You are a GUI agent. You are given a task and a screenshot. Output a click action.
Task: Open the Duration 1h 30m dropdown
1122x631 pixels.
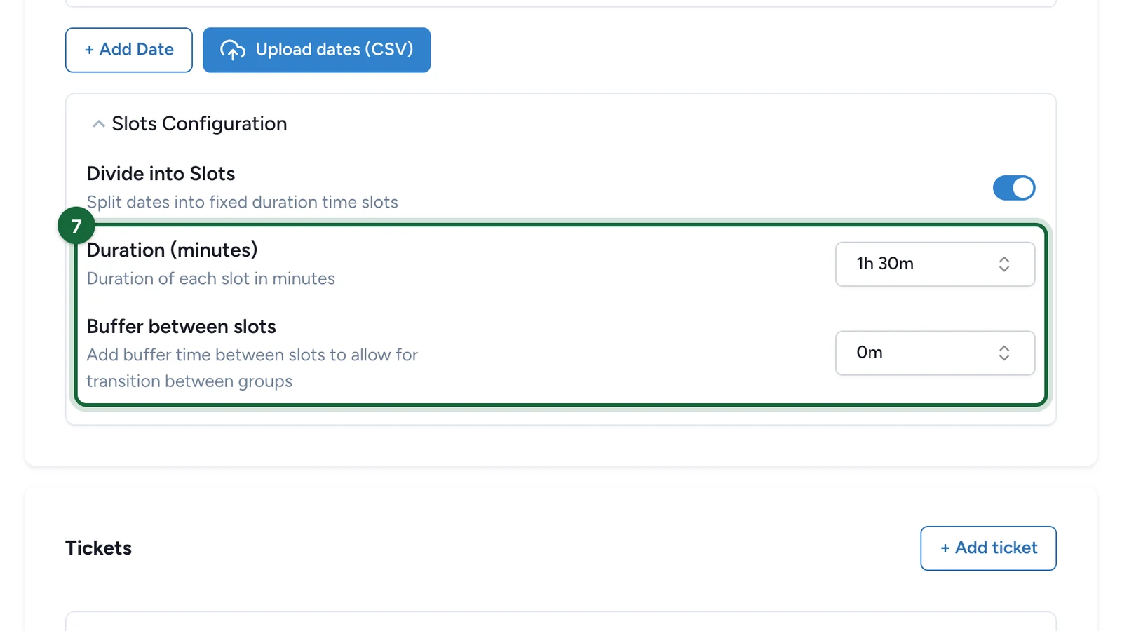[x=935, y=264]
